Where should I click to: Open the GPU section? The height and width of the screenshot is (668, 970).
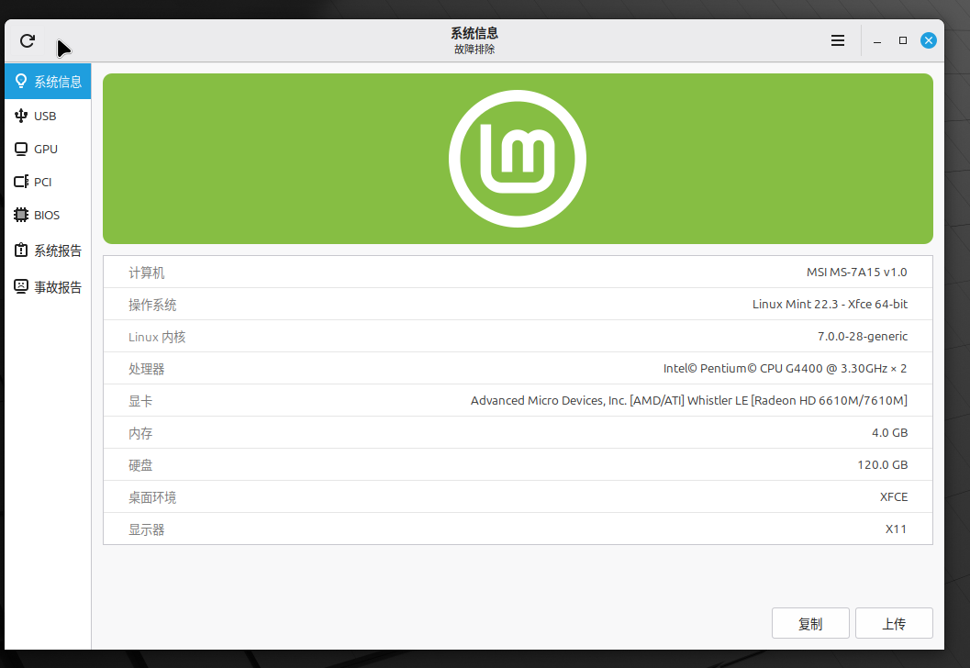(48, 149)
